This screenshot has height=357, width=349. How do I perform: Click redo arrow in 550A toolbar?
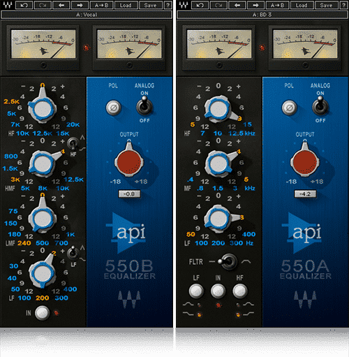(x=218, y=5)
